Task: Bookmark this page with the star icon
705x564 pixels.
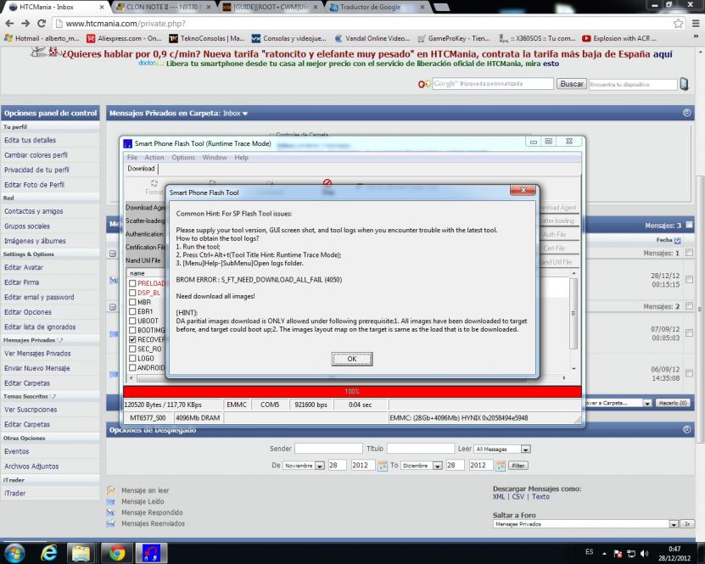Action: click(678, 24)
